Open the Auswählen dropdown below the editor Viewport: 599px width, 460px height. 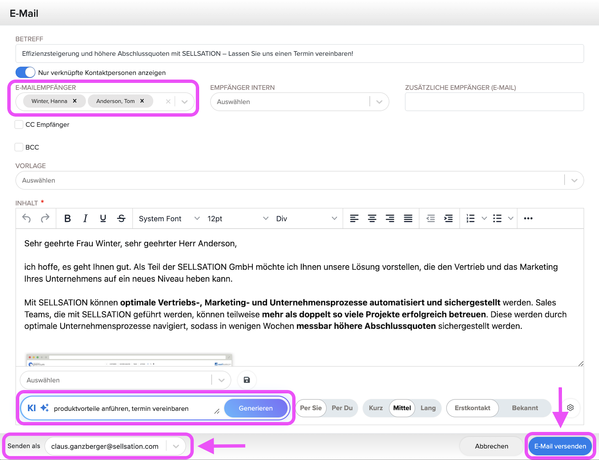point(125,380)
